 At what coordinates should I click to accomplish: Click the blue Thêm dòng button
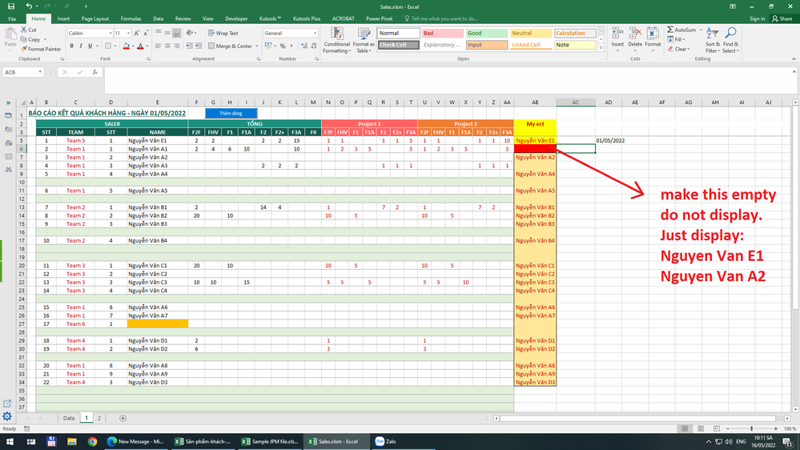231,113
